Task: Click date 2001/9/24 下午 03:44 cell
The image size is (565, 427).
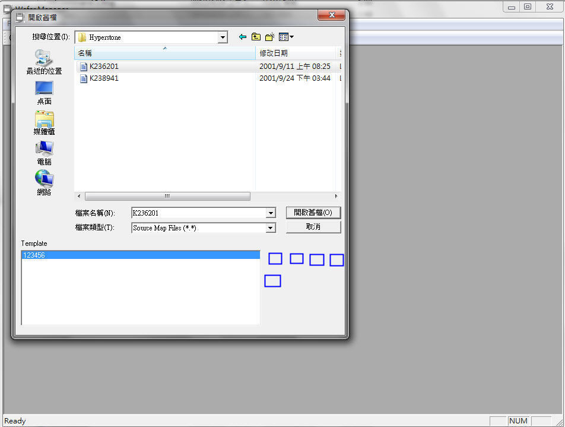Action: [x=295, y=78]
